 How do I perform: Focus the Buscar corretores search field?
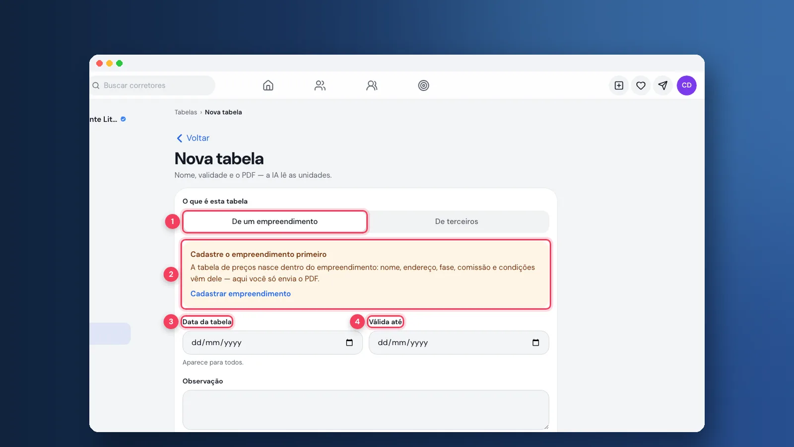[152, 85]
